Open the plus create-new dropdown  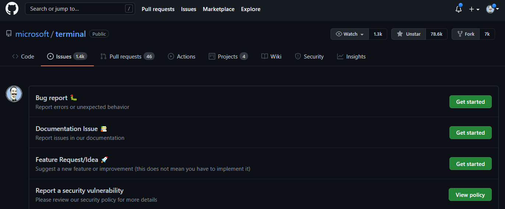click(474, 9)
